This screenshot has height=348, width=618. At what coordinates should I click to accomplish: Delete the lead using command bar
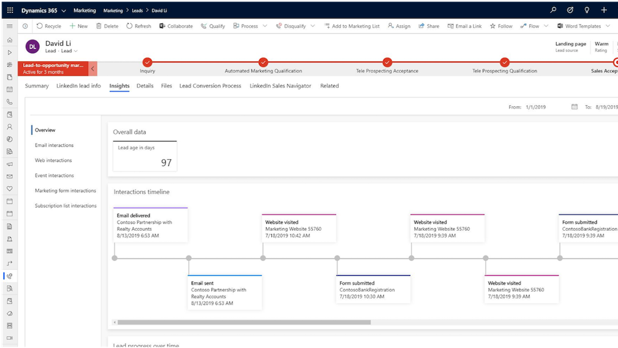107,26
